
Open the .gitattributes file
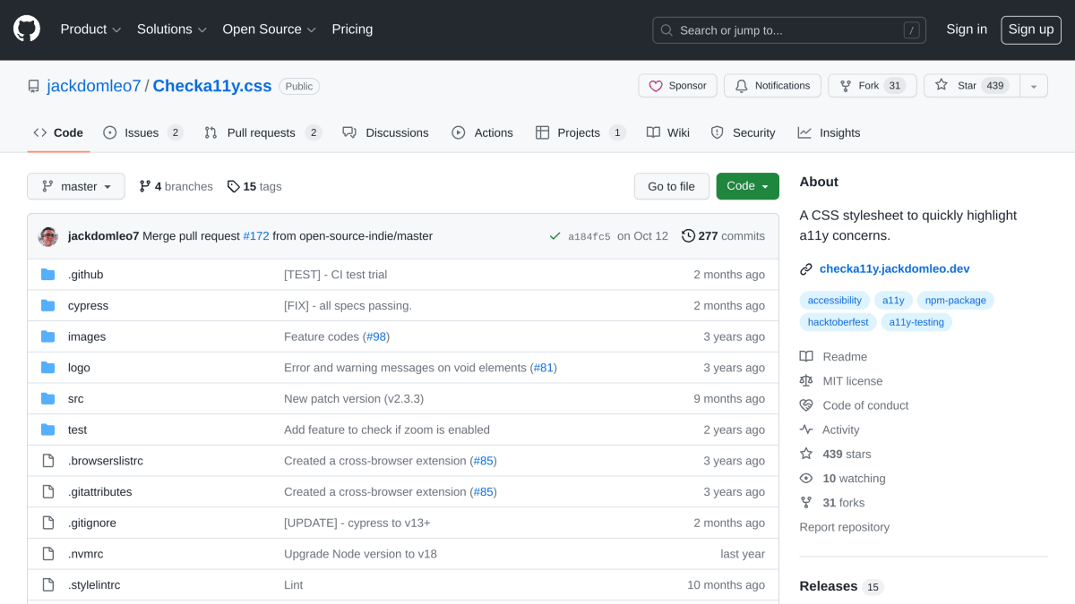(100, 492)
